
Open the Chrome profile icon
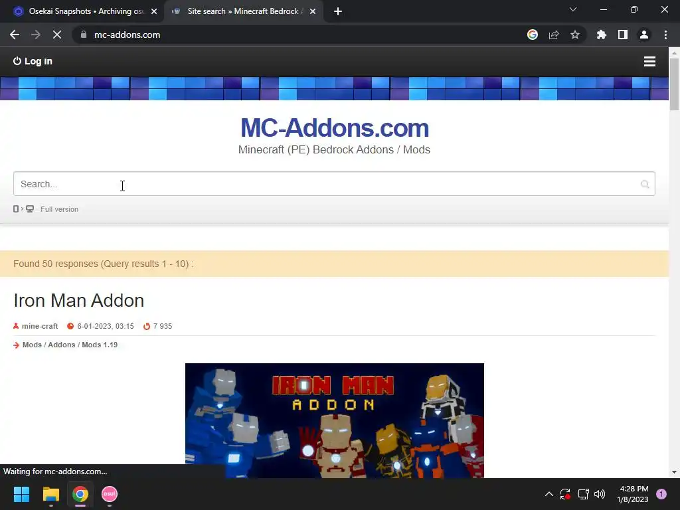644,35
